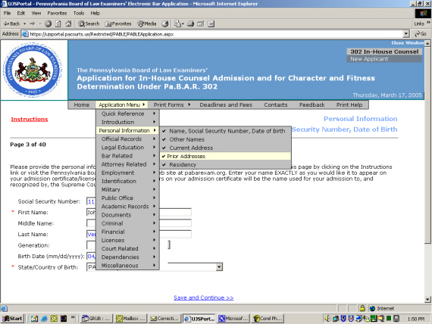The height and width of the screenshot is (324, 432).
Task: Click the Pennsylvania Board of Law Examiners seal
Action: (x=33, y=70)
